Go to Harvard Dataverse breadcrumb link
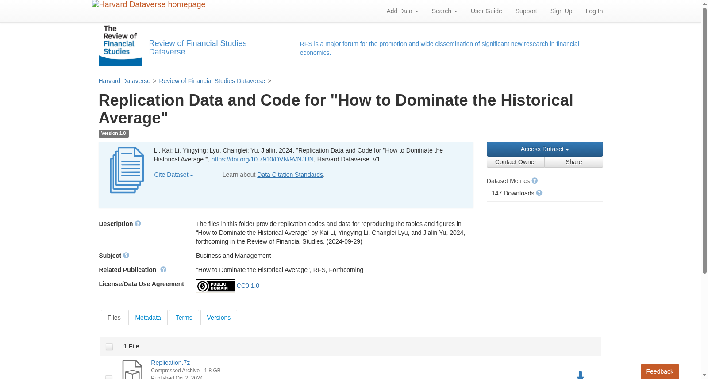The image size is (708, 379). (124, 81)
